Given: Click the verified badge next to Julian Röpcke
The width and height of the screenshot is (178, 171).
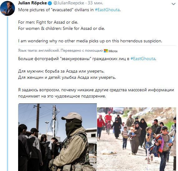Looking at the screenshot, I should [50, 3].
